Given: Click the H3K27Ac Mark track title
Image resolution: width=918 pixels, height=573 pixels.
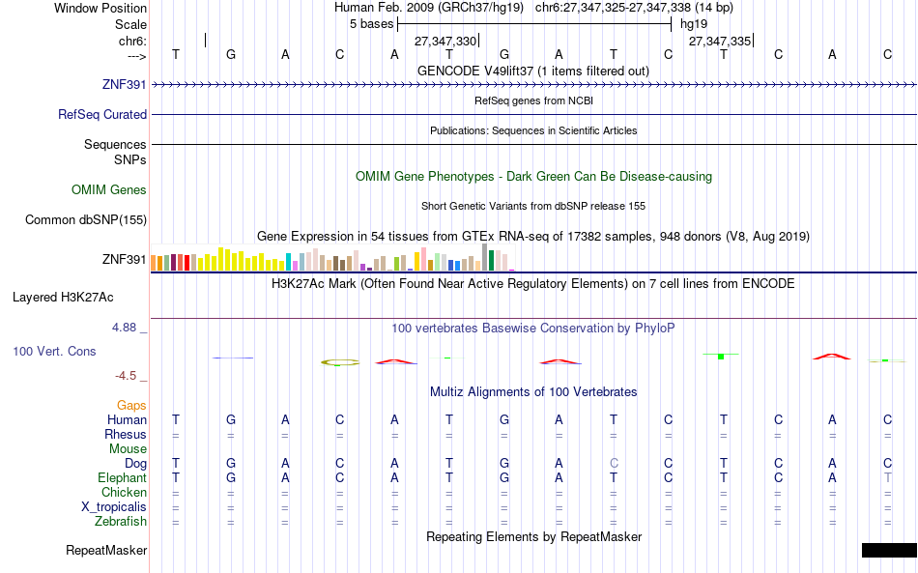Looking at the screenshot, I should pyautogui.click(x=533, y=284).
